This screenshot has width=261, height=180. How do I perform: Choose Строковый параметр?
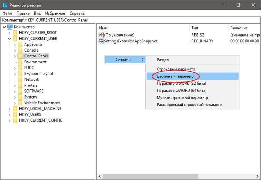click(192, 69)
